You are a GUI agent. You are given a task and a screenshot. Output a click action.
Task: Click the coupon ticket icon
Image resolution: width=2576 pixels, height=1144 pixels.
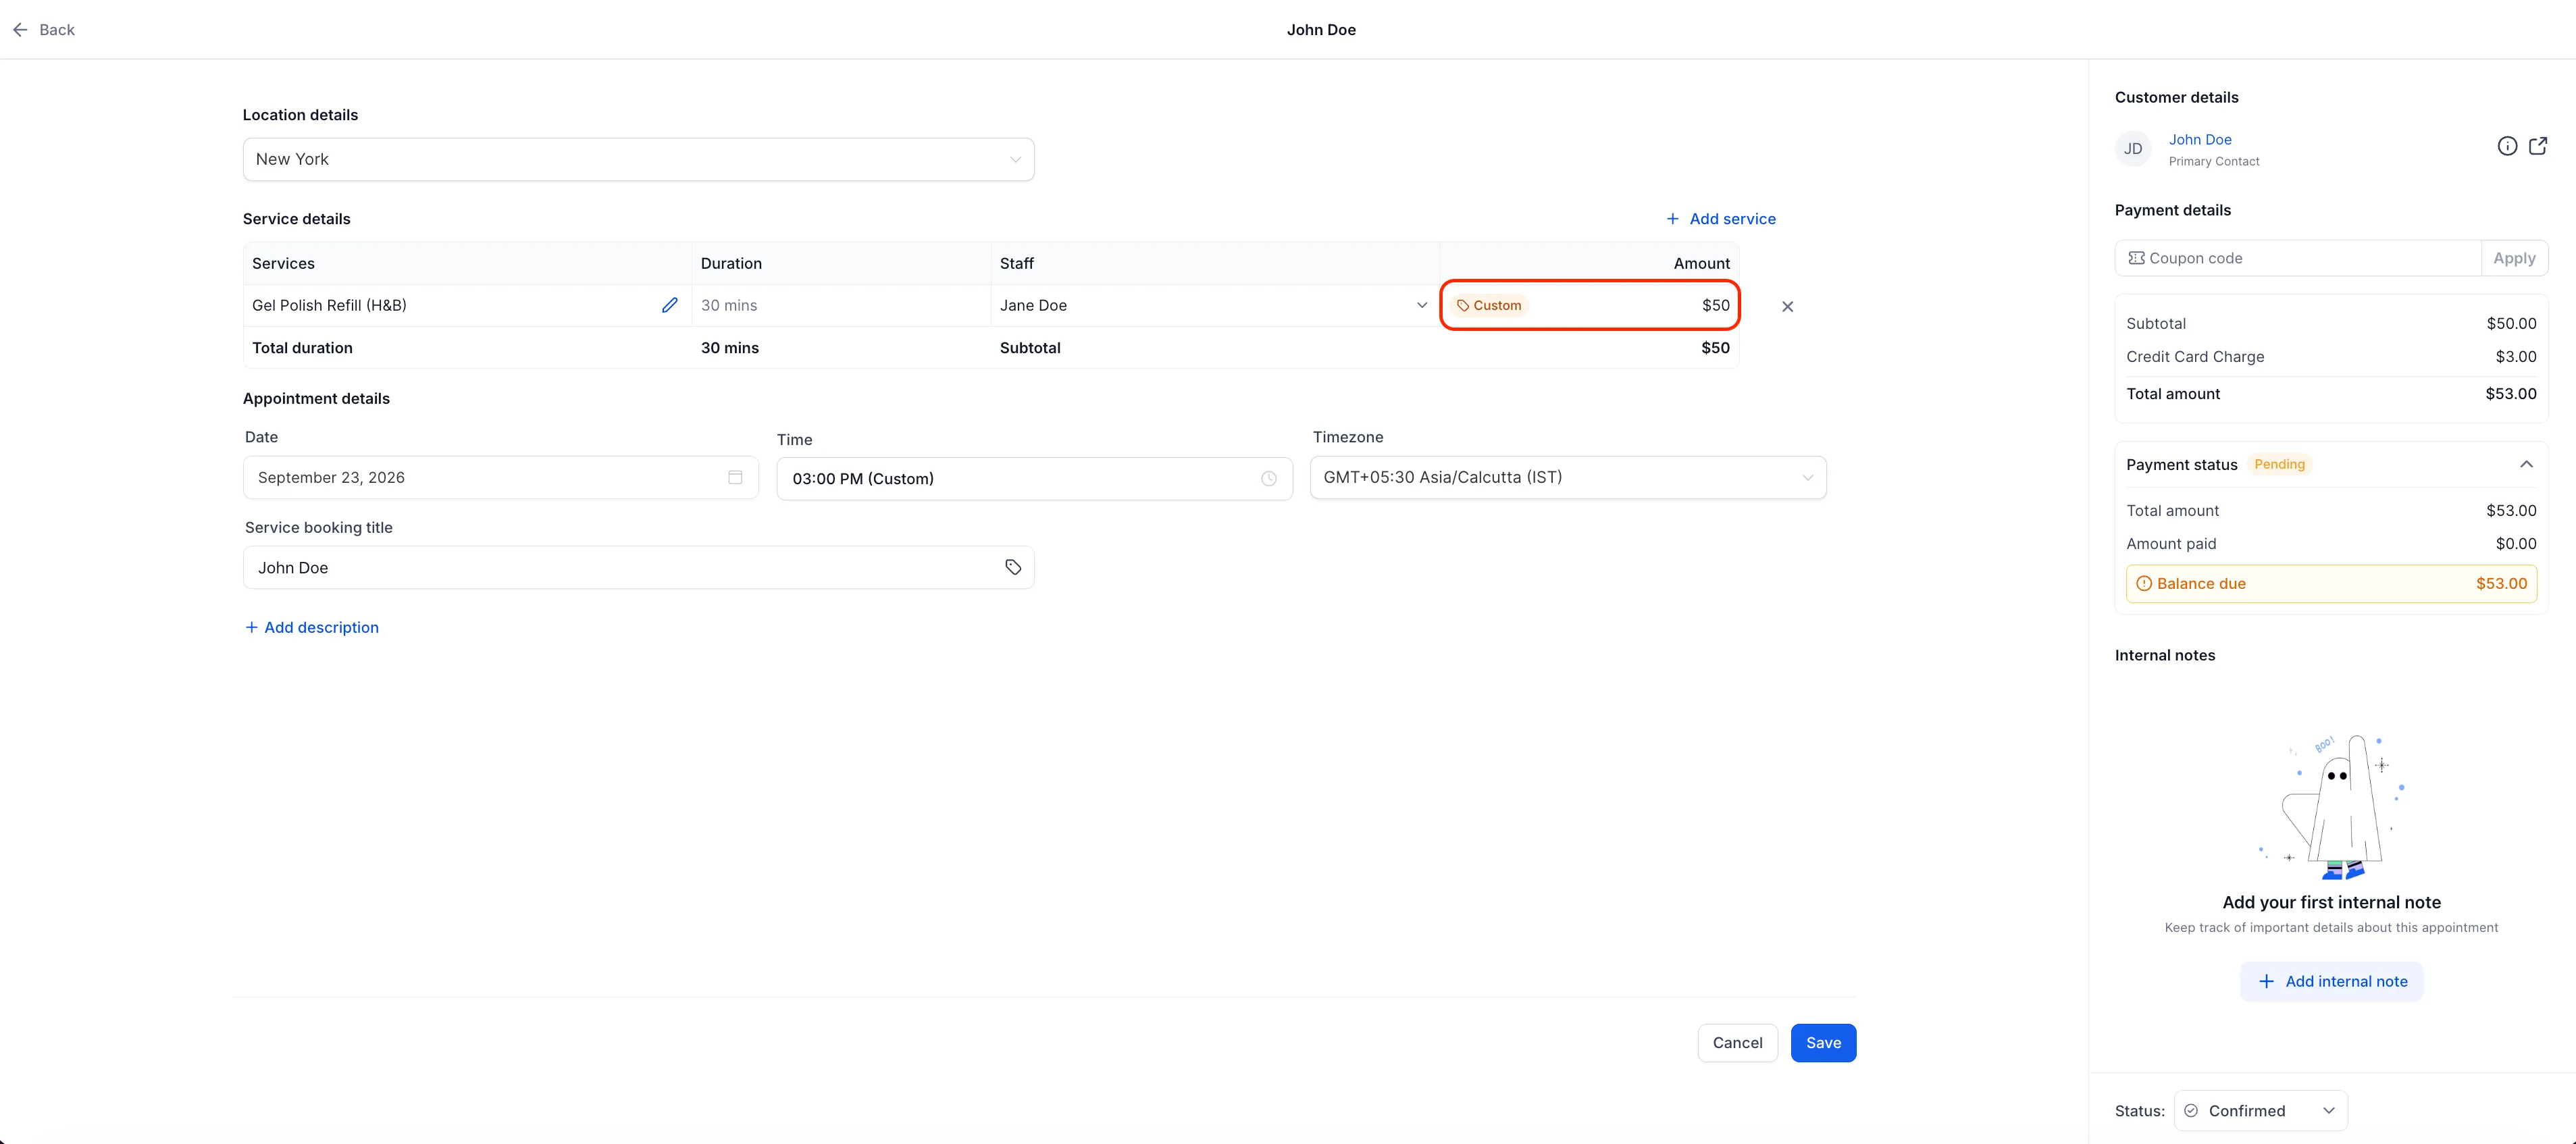(x=2136, y=258)
